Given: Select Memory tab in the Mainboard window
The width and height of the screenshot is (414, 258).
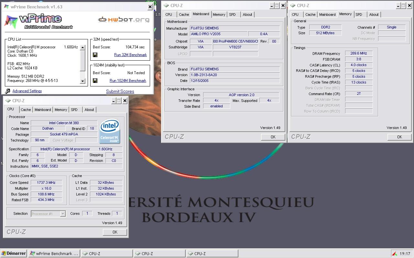Looking at the screenshot, I should (219, 15).
